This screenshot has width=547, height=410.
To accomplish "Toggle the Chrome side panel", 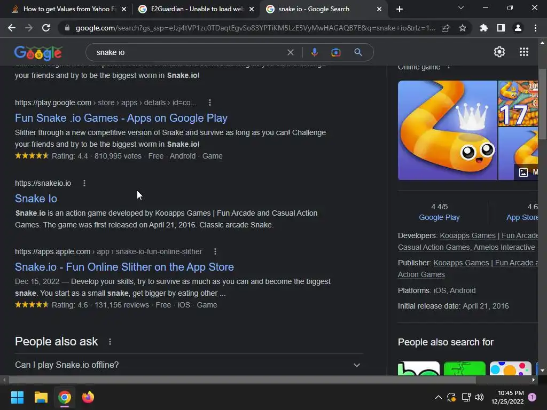I will pos(501,28).
